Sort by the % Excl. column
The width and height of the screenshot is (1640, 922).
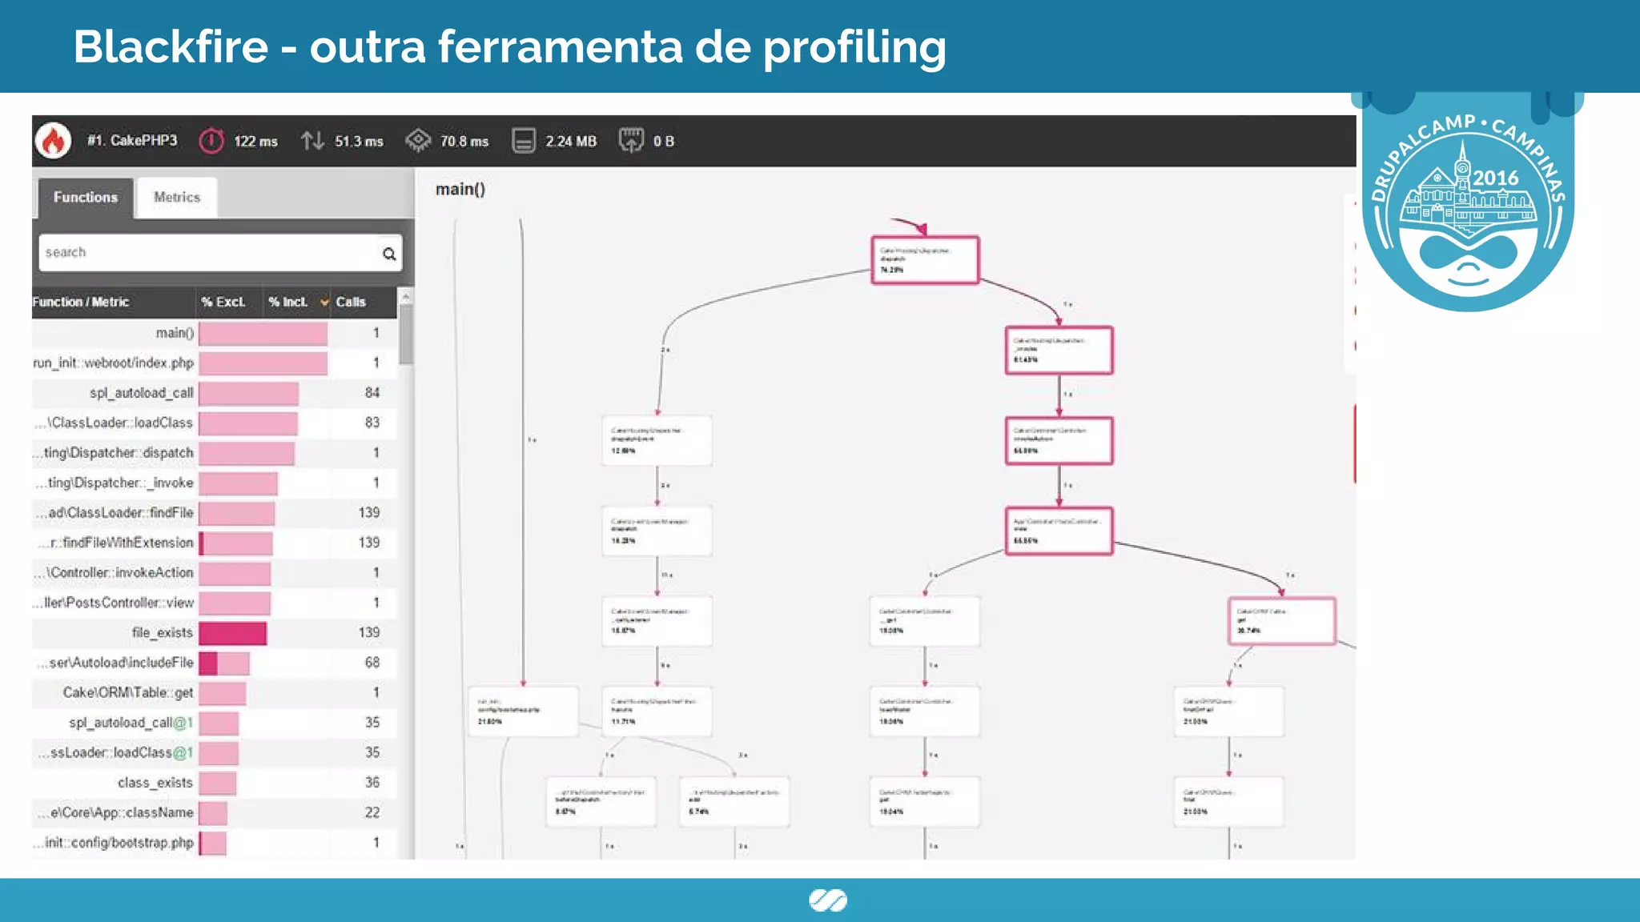pos(223,302)
